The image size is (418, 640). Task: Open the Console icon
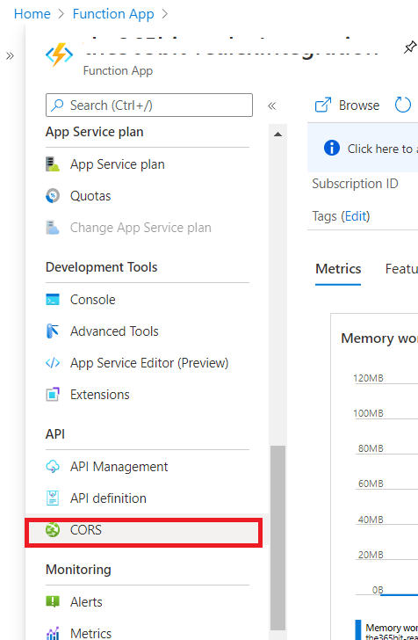[53, 300]
